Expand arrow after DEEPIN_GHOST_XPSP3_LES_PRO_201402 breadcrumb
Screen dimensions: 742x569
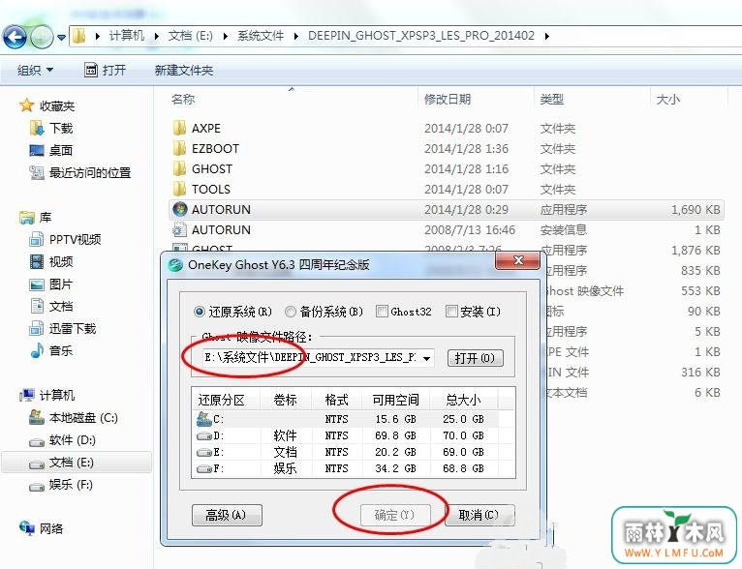coord(546,36)
